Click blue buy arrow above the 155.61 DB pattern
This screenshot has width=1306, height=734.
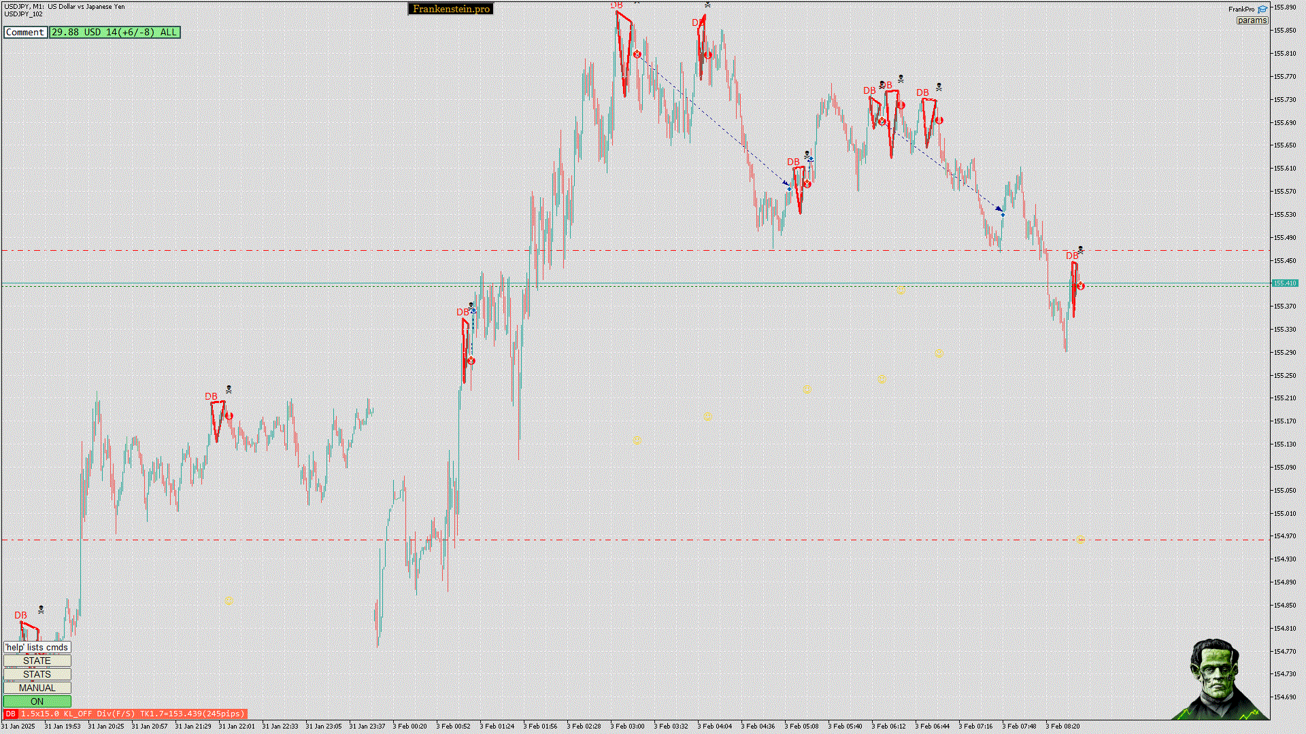[811, 160]
